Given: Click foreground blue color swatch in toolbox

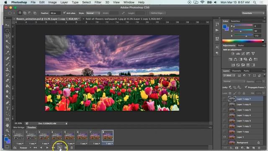Looking at the screenshot, I should (x=6, y=139).
